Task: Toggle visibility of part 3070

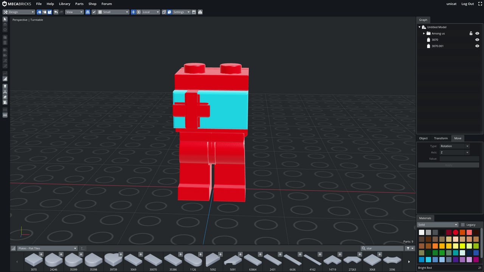Action: pos(477,40)
